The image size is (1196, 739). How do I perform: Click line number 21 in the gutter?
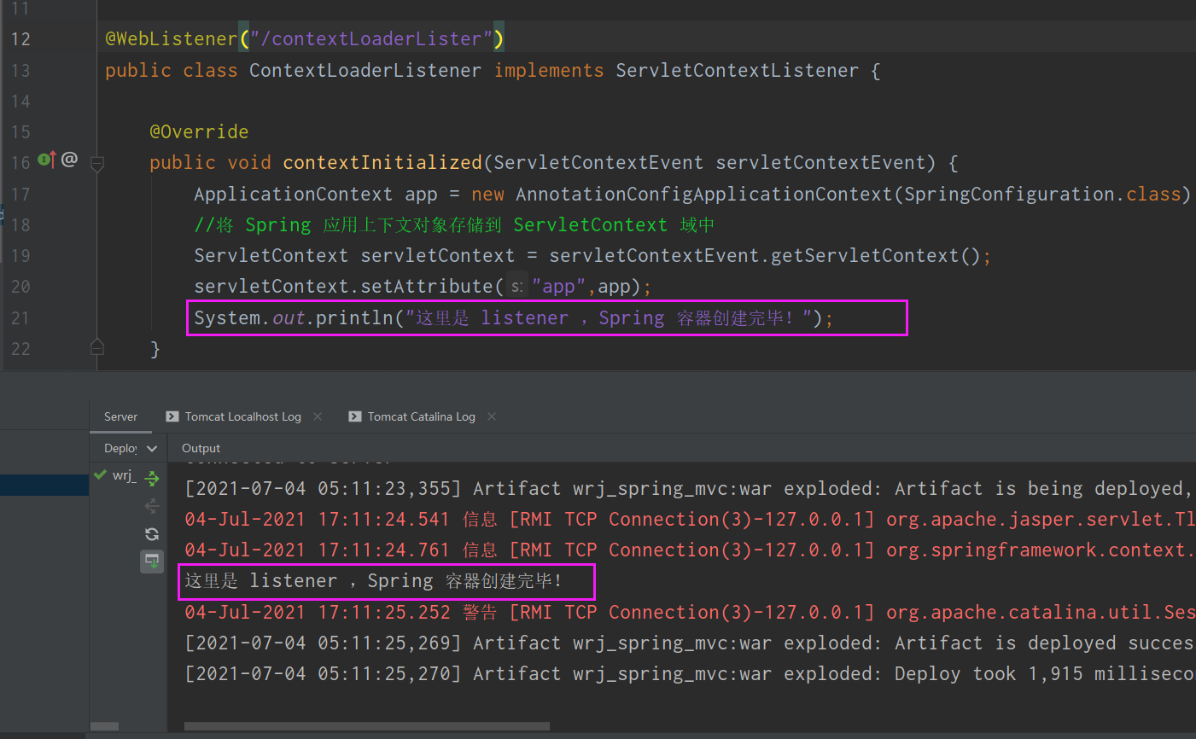(20, 318)
